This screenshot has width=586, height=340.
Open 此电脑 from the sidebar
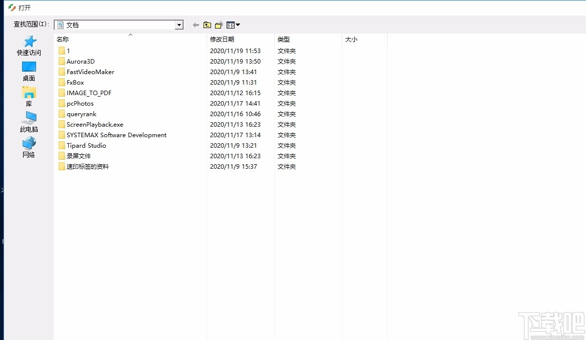coord(29,119)
